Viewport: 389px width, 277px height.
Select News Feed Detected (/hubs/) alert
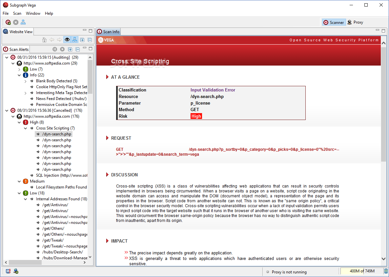(61, 99)
